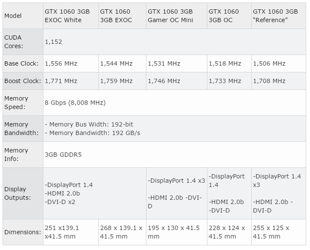Click the Display Outputs row label
Viewport: 310px width, 250px height.
click(x=23, y=193)
